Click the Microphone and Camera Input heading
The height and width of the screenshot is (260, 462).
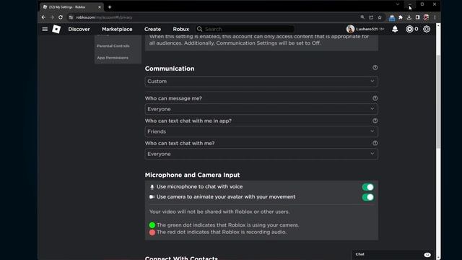pyautogui.click(x=192, y=175)
